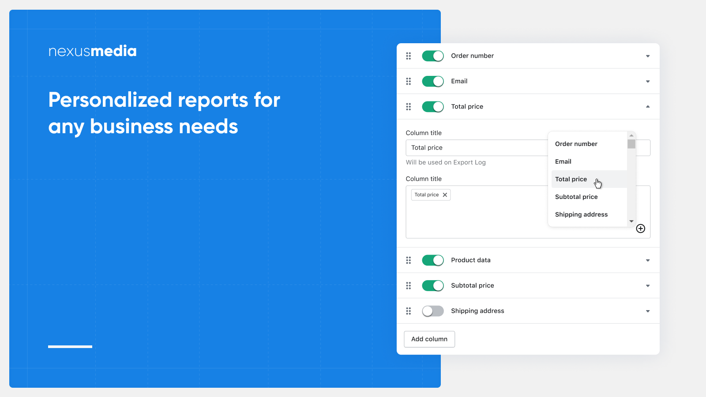Turn off the Product data toggle
Image resolution: width=706 pixels, height=397 pixels.
click(433, 260)
